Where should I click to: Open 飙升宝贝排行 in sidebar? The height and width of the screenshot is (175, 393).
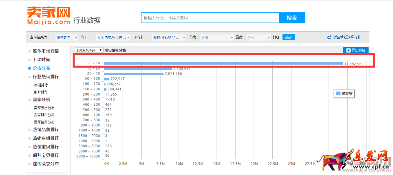coord(46,155)
